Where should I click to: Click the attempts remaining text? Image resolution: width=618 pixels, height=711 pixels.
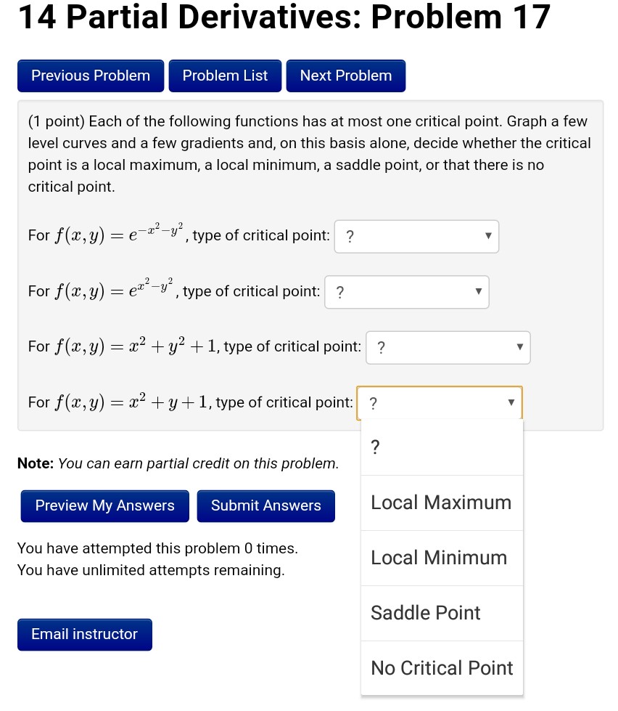click(151, 570)
